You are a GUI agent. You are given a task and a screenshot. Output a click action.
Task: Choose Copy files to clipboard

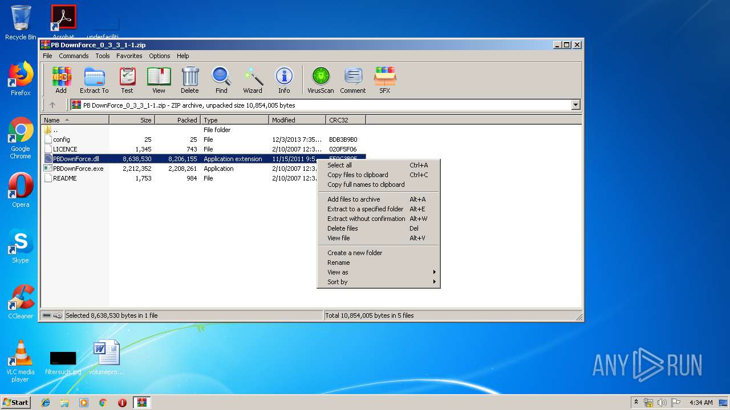pos(379,175)
